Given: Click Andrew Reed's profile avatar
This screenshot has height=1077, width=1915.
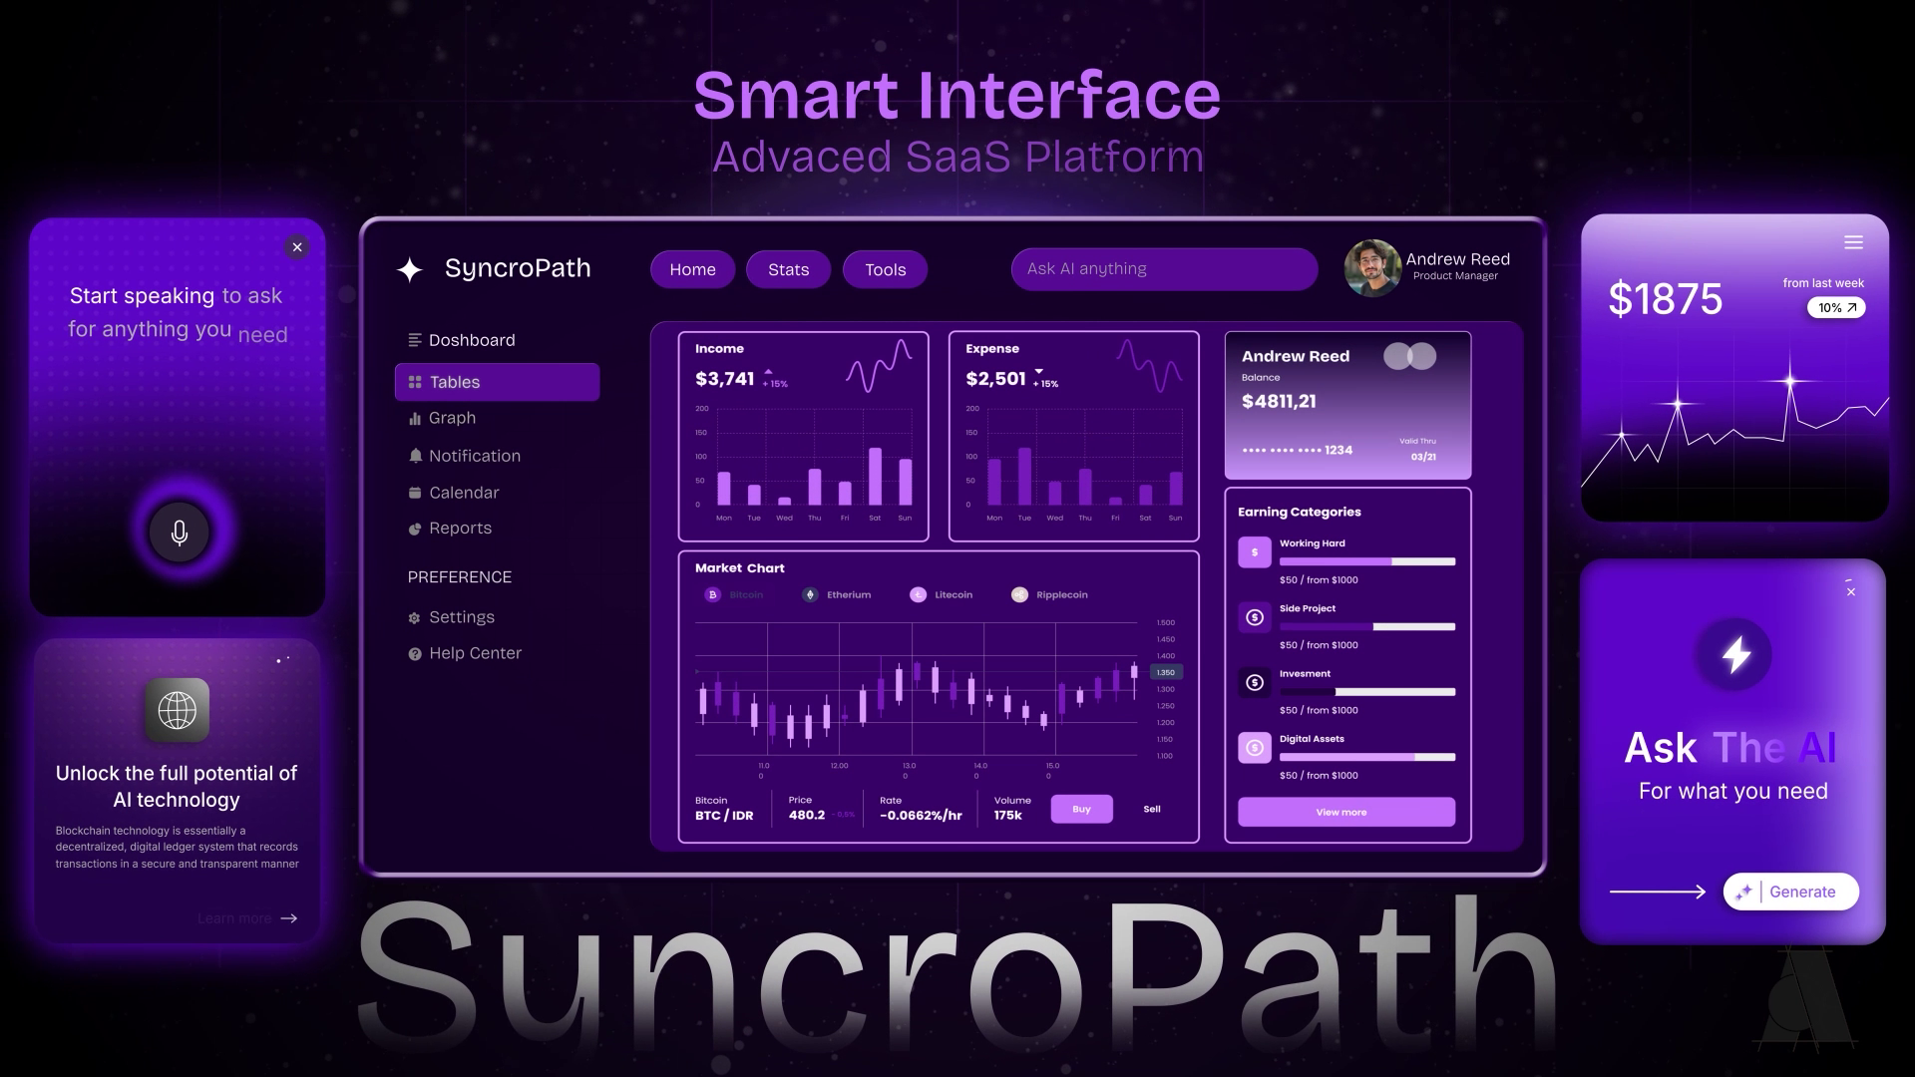Looking at the screenshot, I should coord(1371,268).
